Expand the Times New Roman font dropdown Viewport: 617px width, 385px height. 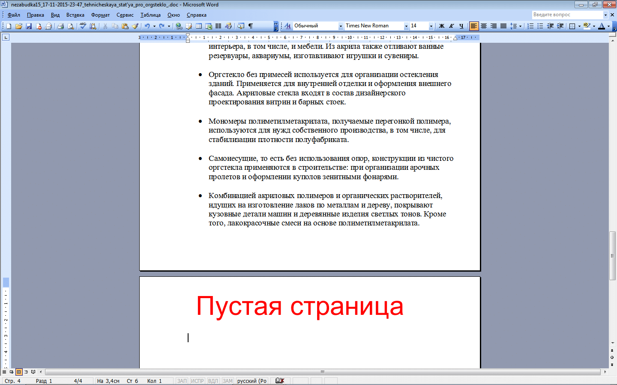point(406,26)
